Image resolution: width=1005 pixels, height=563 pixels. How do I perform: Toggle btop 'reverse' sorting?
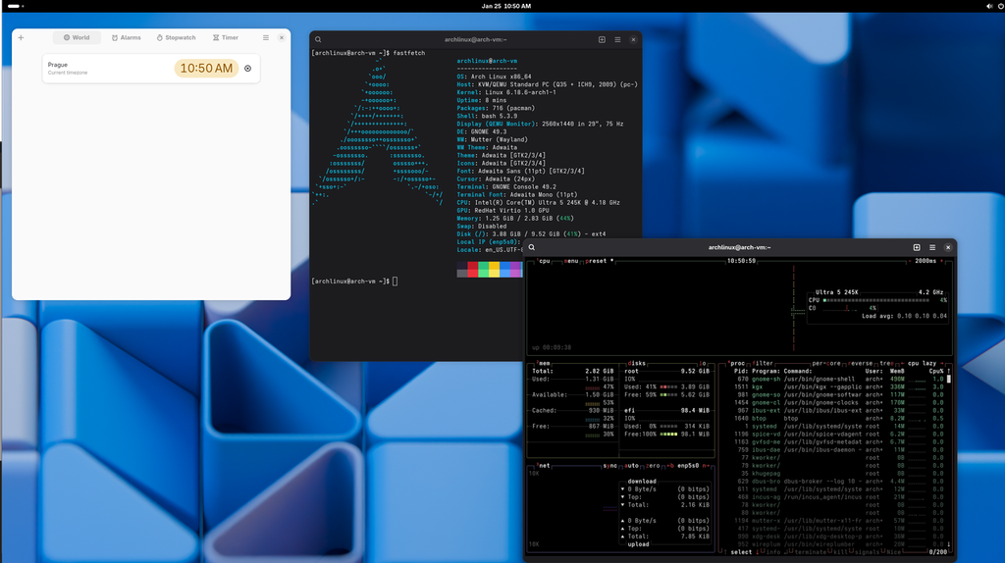click(860, 363)
